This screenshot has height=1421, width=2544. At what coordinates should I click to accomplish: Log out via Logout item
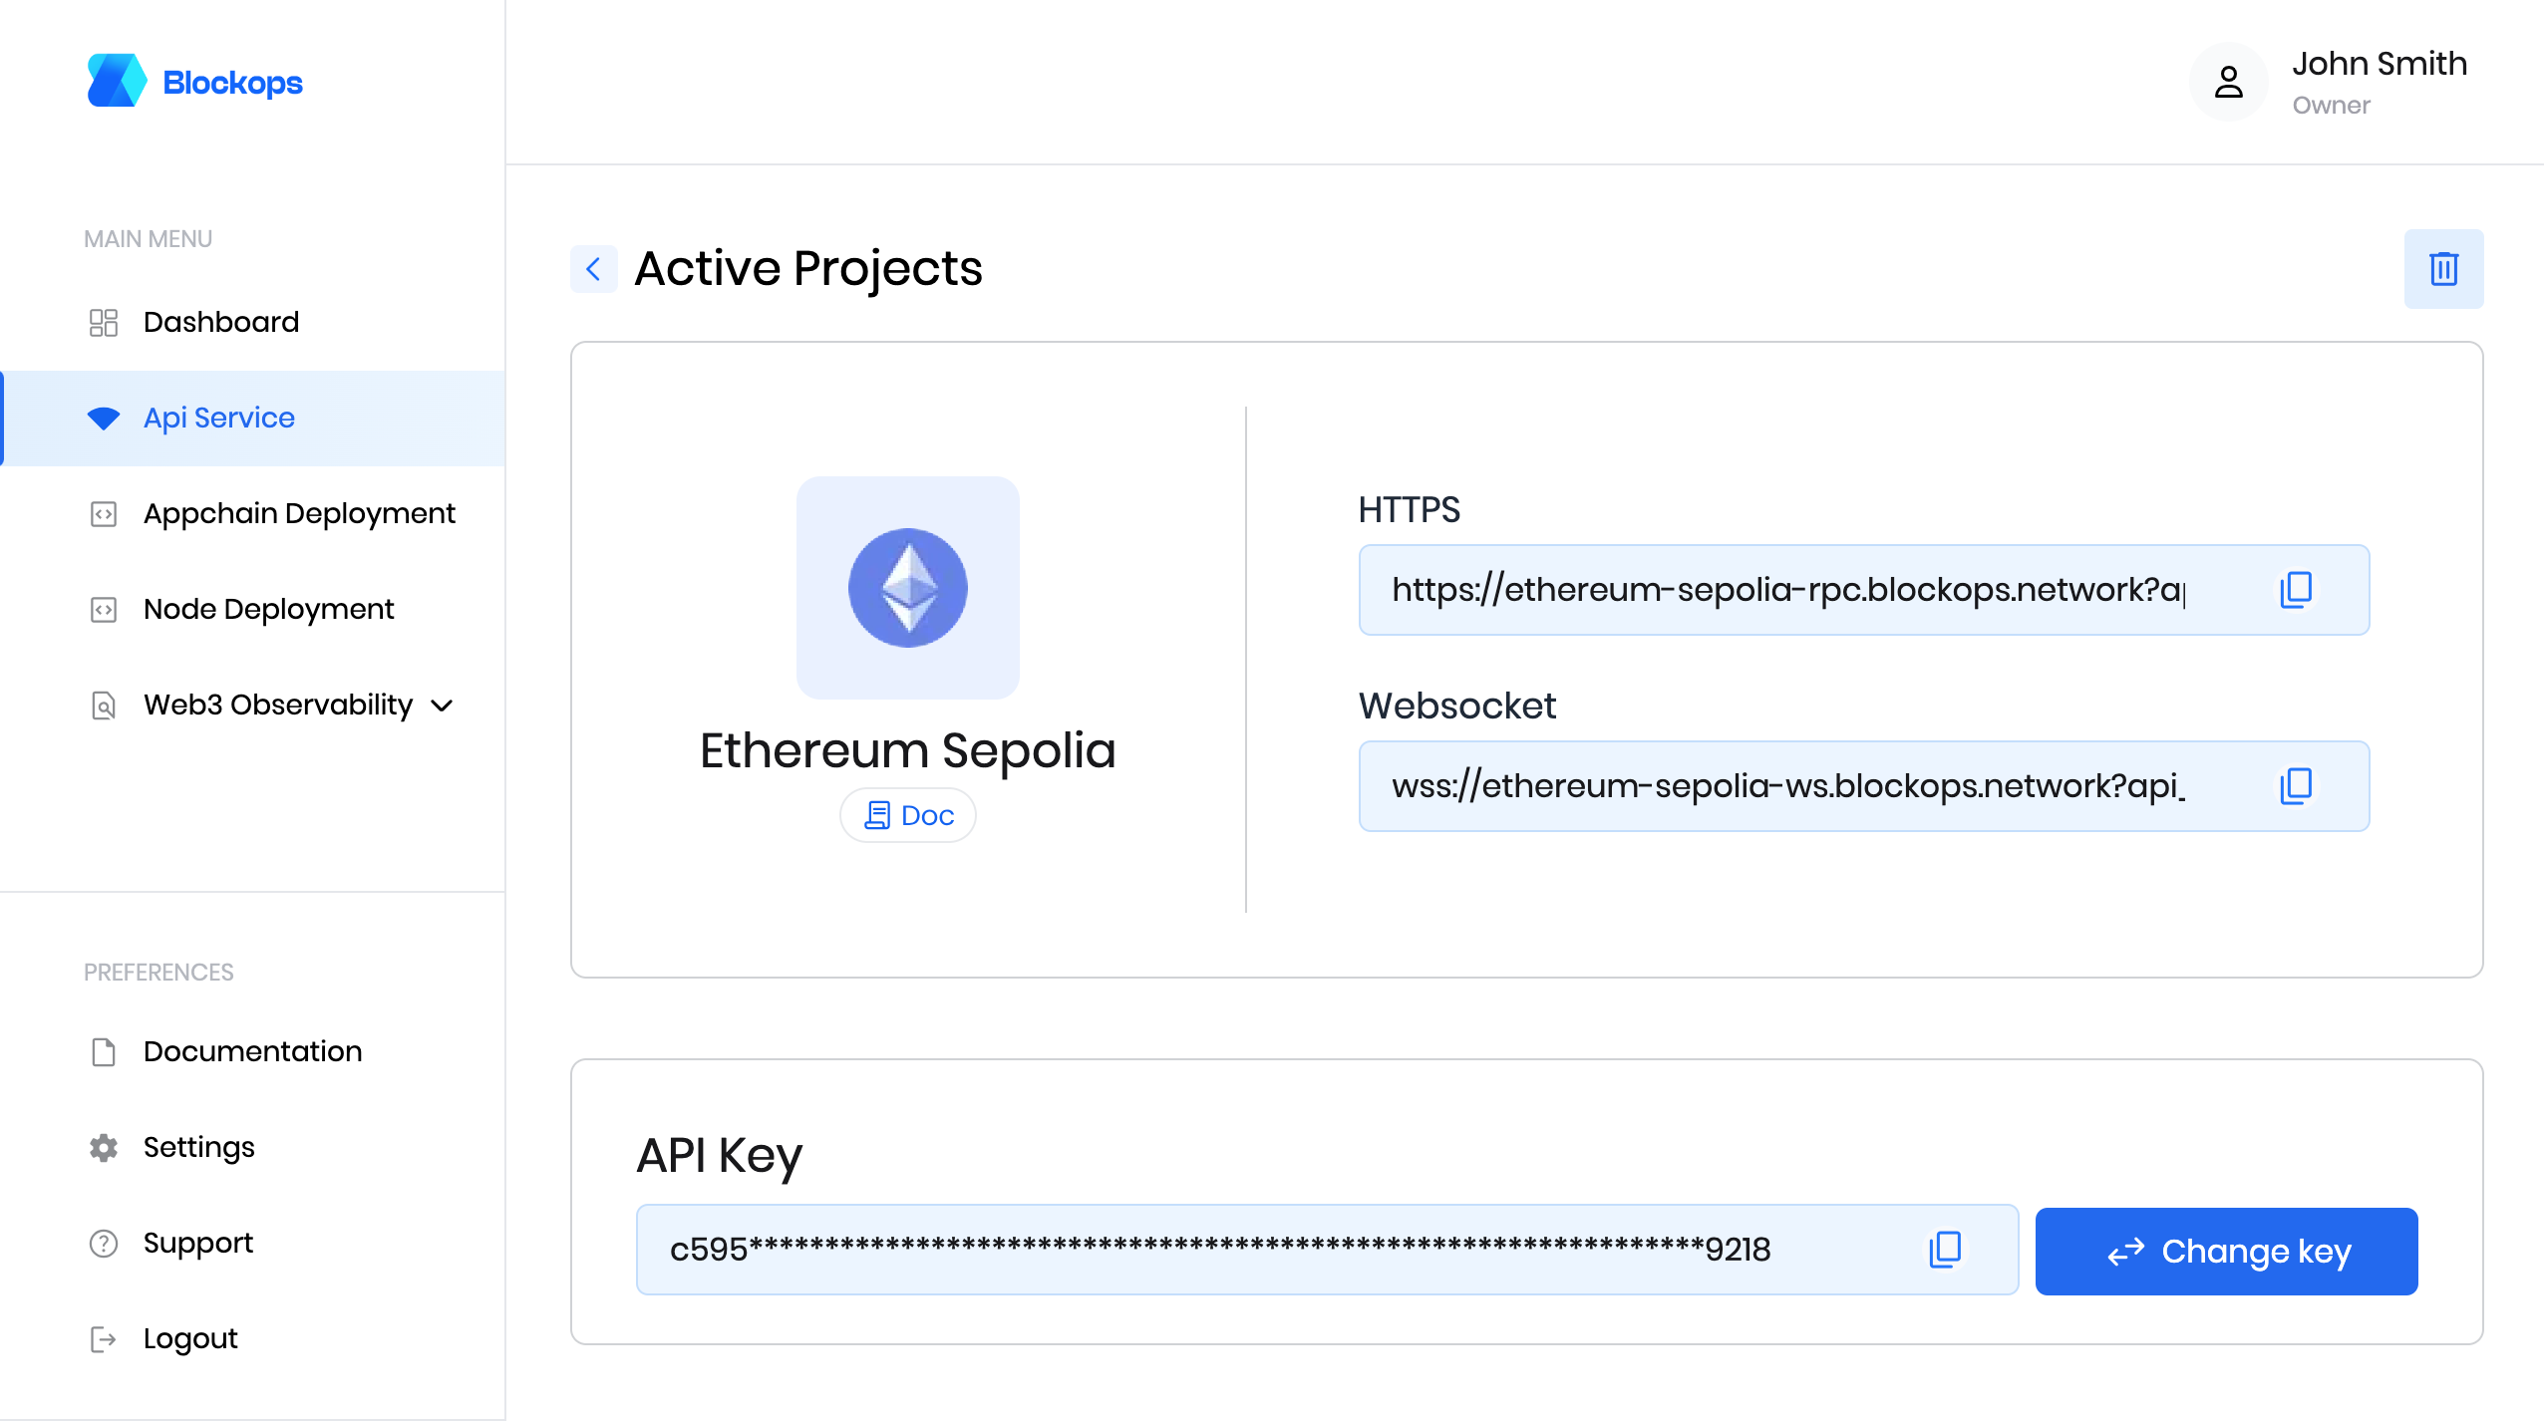pyautogui.click(x=189, y=1338)
